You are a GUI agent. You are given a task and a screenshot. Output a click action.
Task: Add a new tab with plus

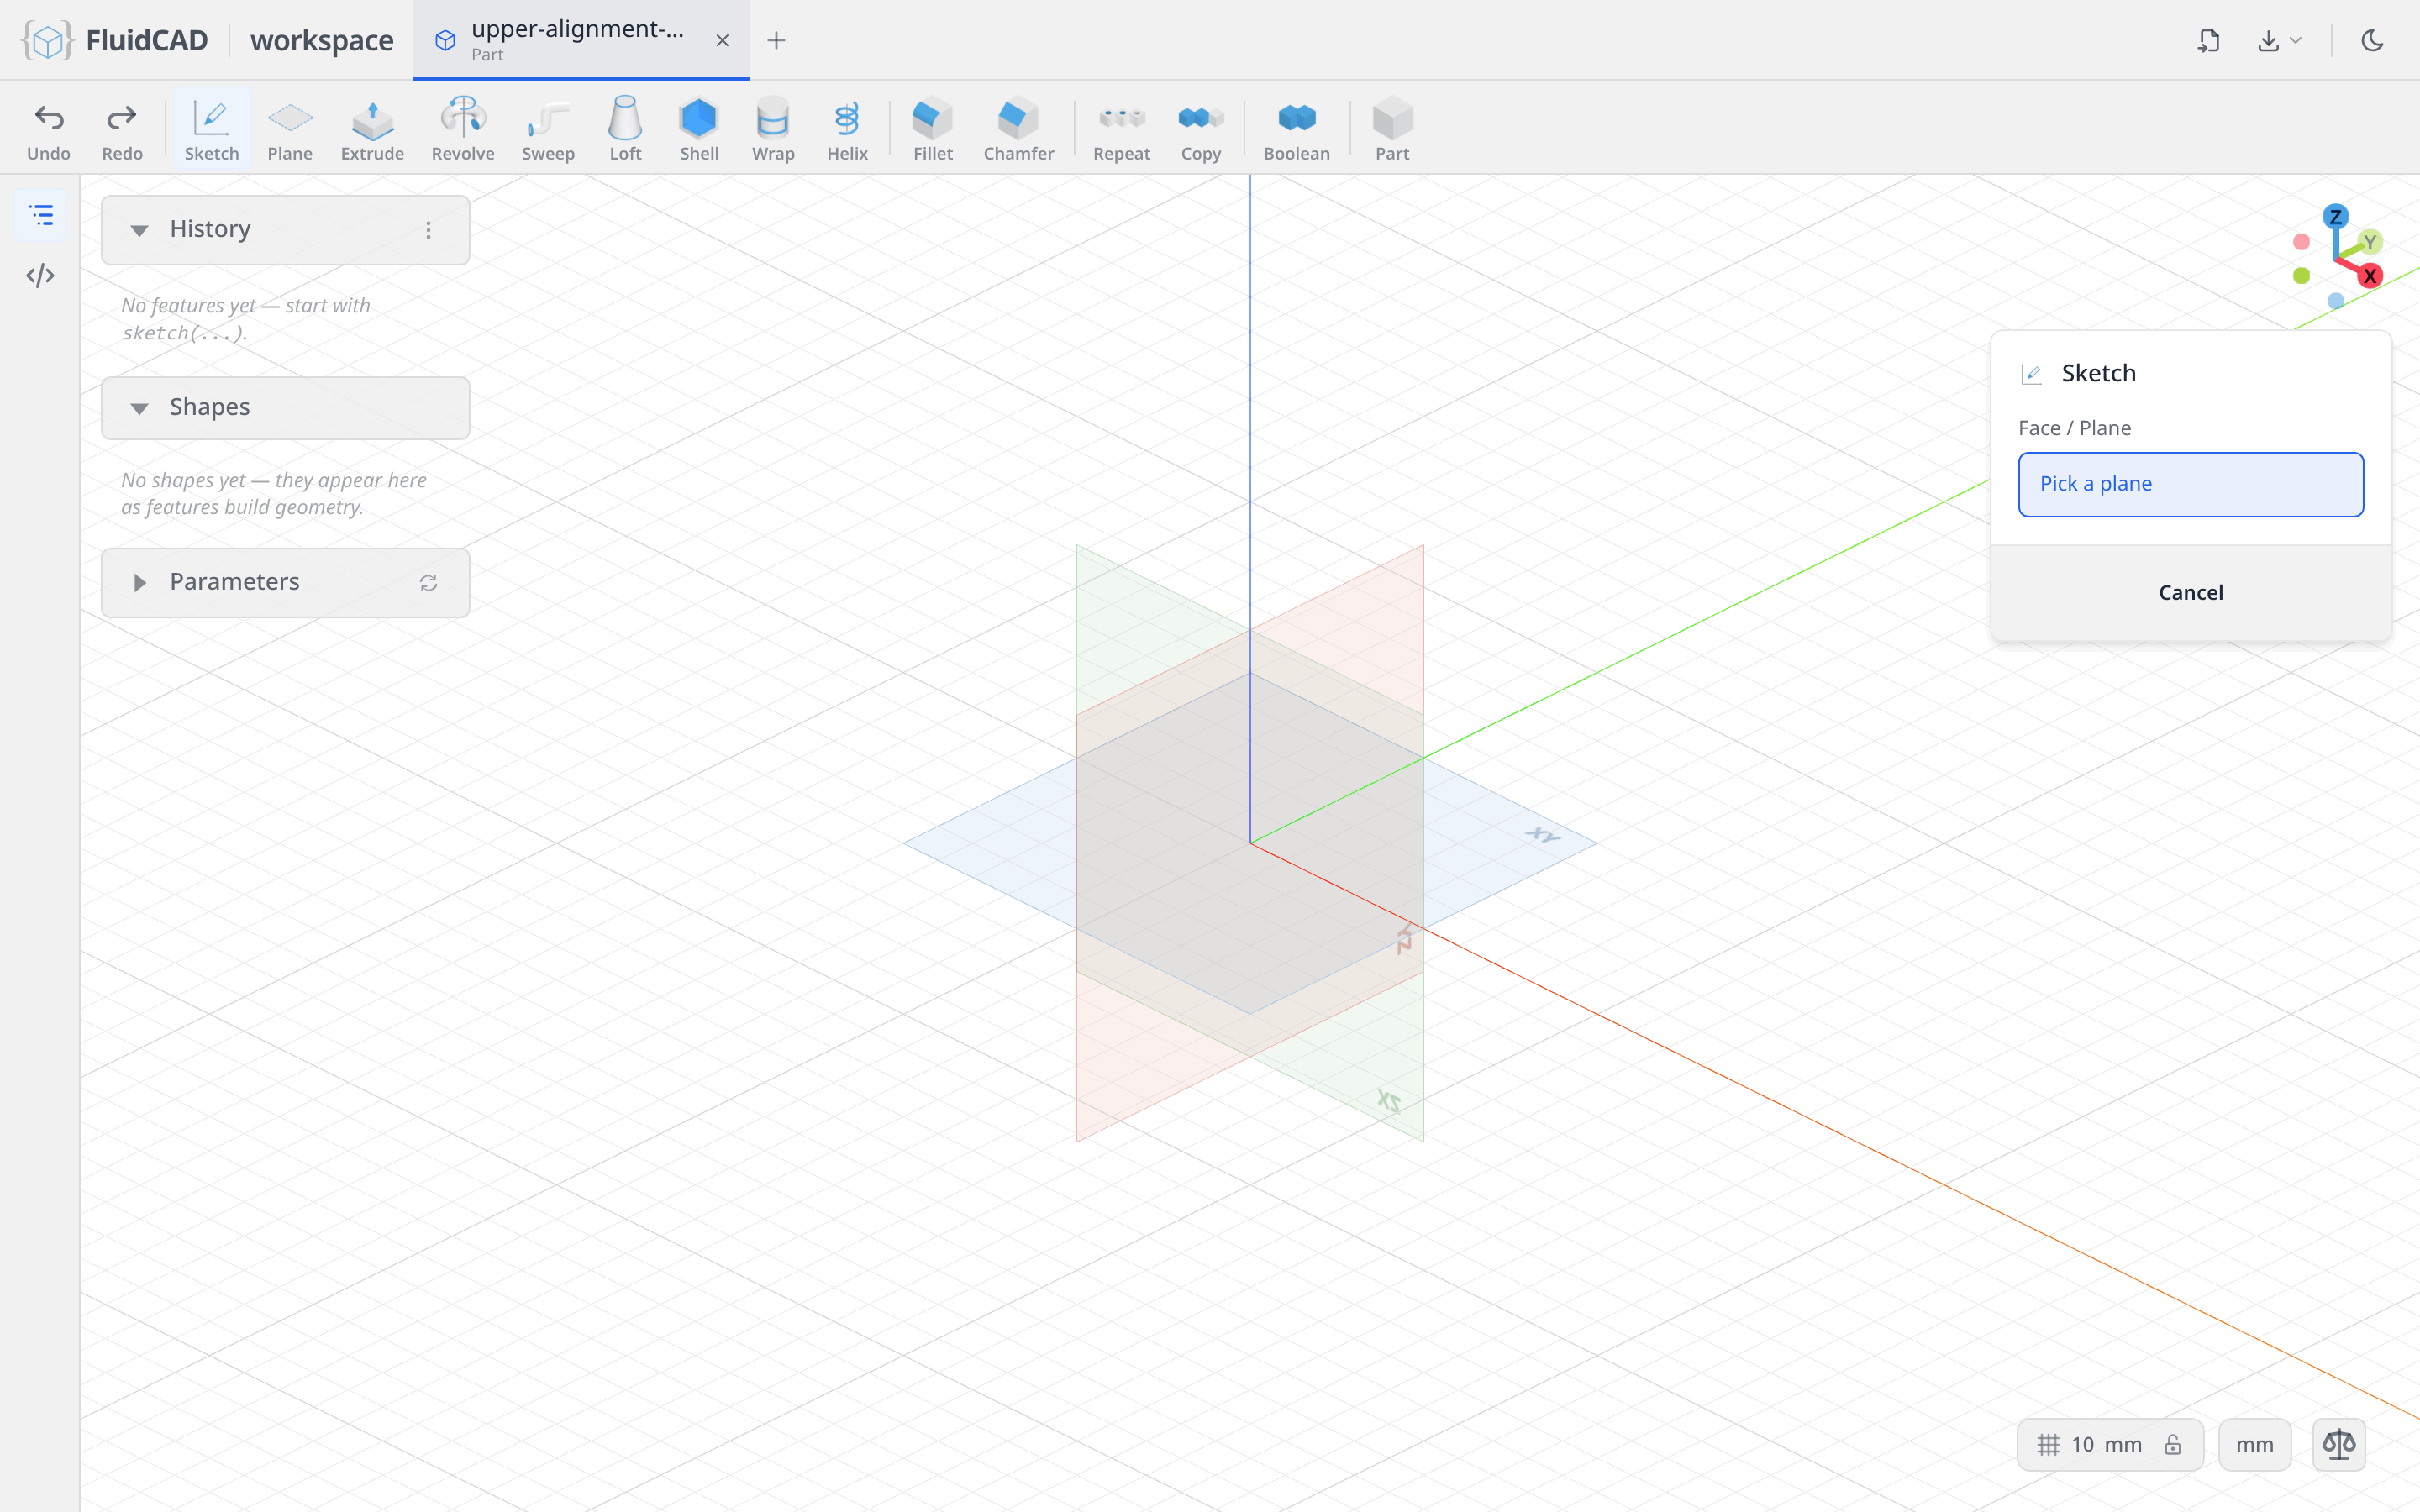776,40
